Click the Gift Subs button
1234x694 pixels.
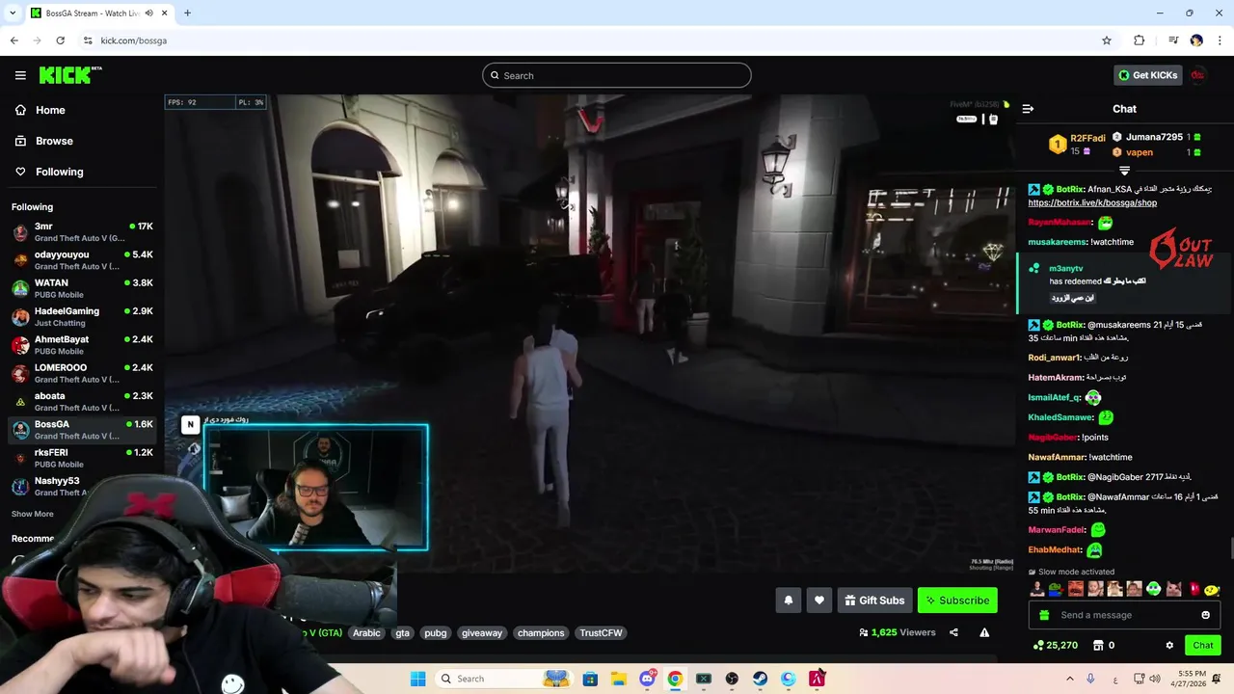pyautogui.click(x=874, y=601)
